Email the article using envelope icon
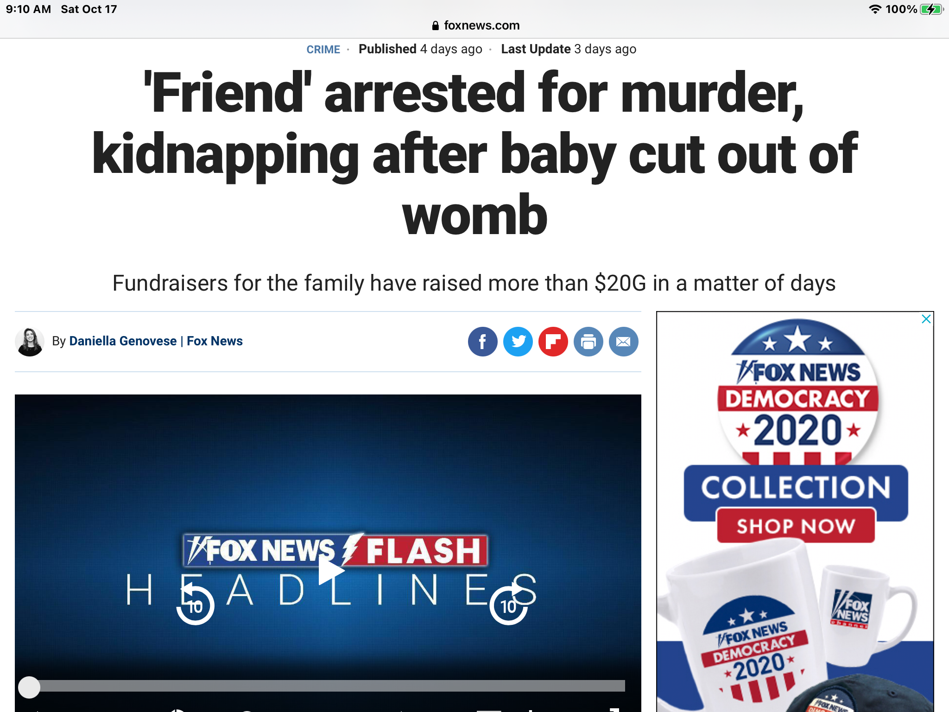949x712 pixels. tap(623, 342)
